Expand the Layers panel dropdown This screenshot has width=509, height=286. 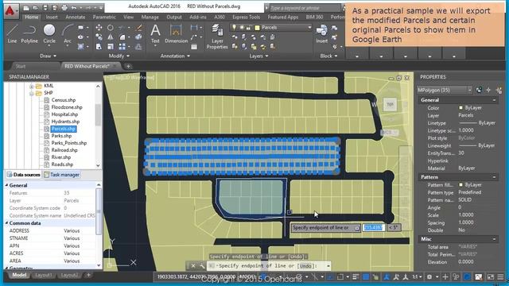258,56
